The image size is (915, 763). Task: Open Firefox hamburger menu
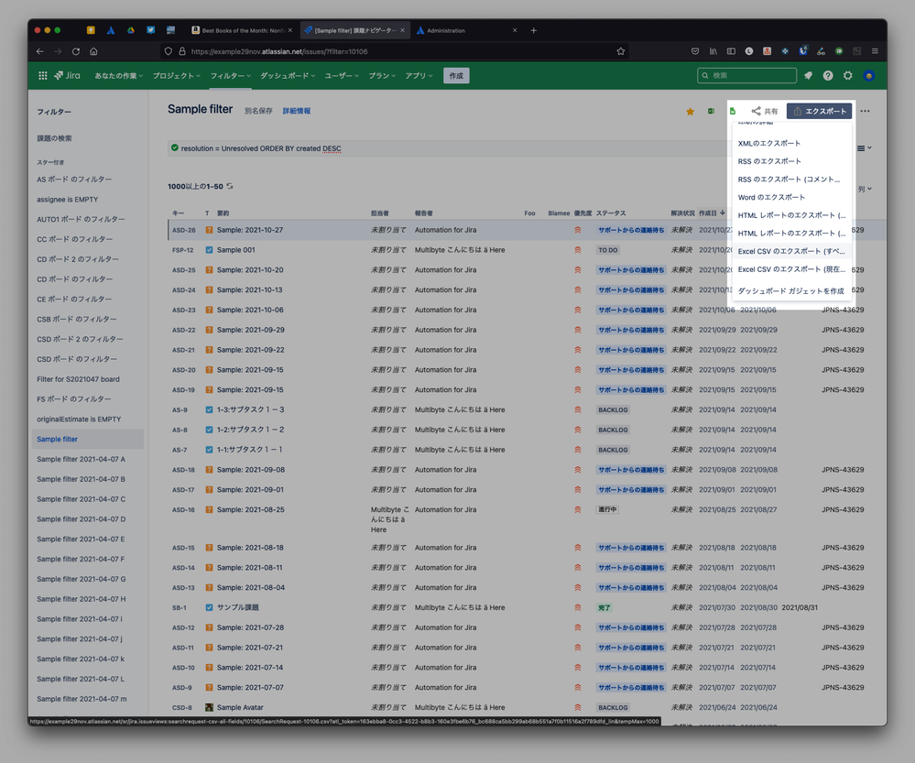[x=875, y=51]
